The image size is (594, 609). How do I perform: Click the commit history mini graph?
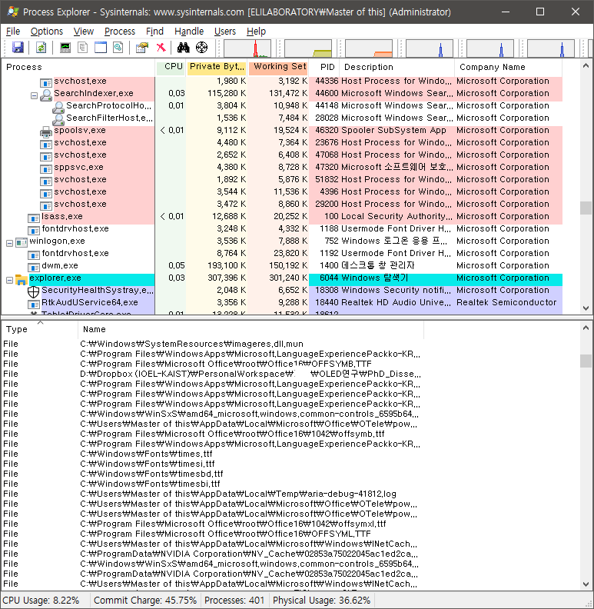308,48
